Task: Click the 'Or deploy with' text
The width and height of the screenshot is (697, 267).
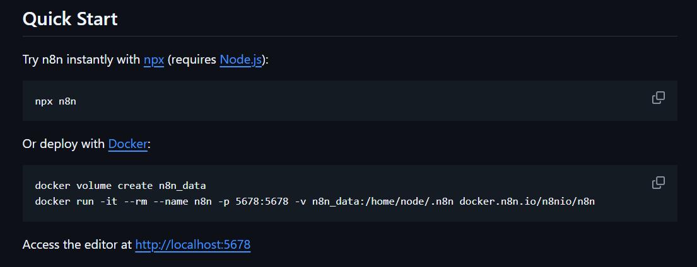Action: [x=63, y=144]
